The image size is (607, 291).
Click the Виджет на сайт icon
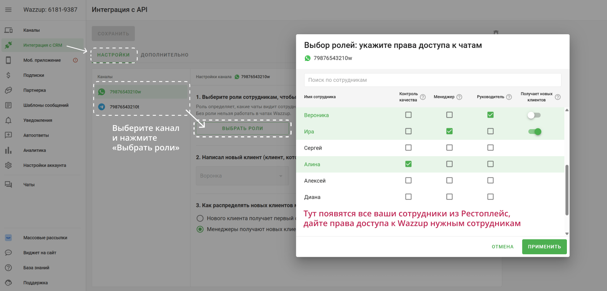click(8, 253)
